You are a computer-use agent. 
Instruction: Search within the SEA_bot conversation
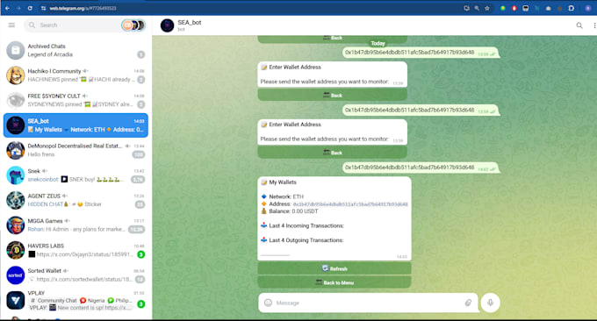pos(579,25)
